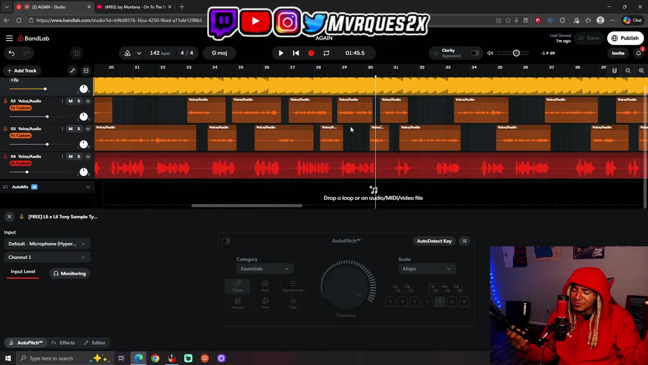Select the Chip AutoPitch preset
Viewport: 648px width, 365px height.
point(293,303)
